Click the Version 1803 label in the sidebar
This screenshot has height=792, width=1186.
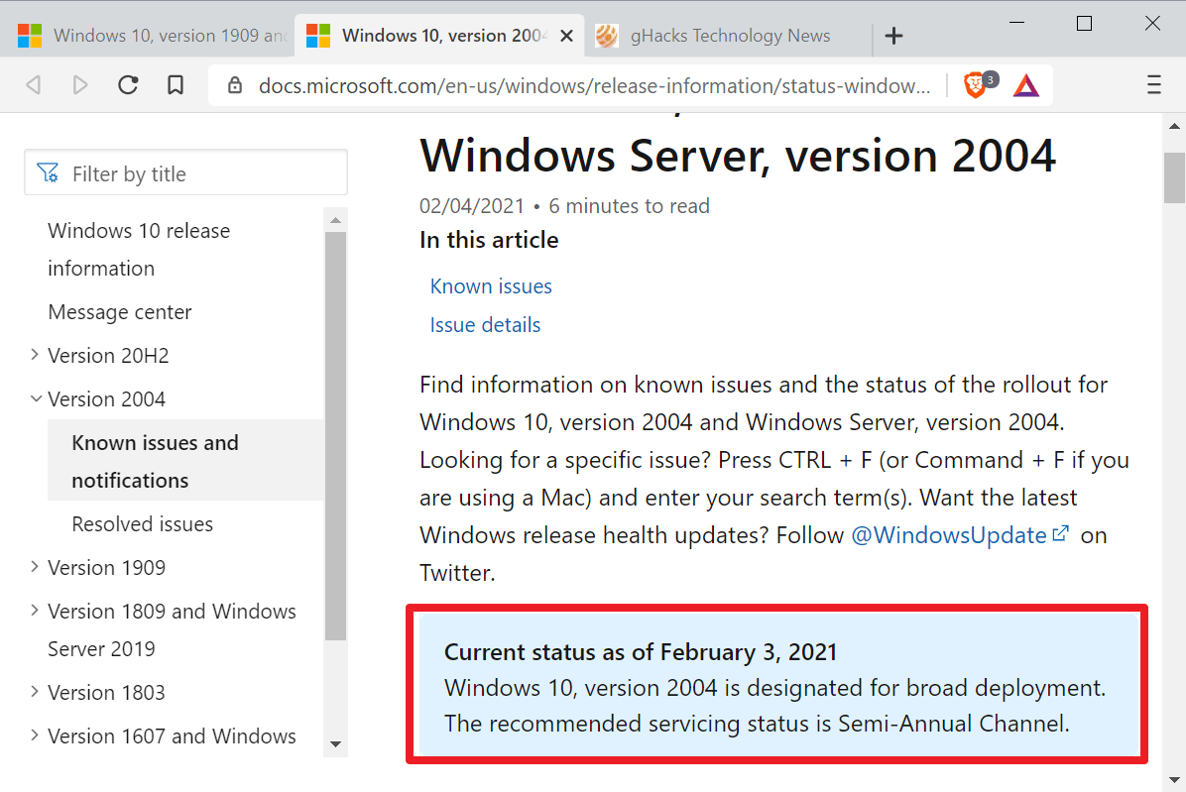(x=106, y=692)
